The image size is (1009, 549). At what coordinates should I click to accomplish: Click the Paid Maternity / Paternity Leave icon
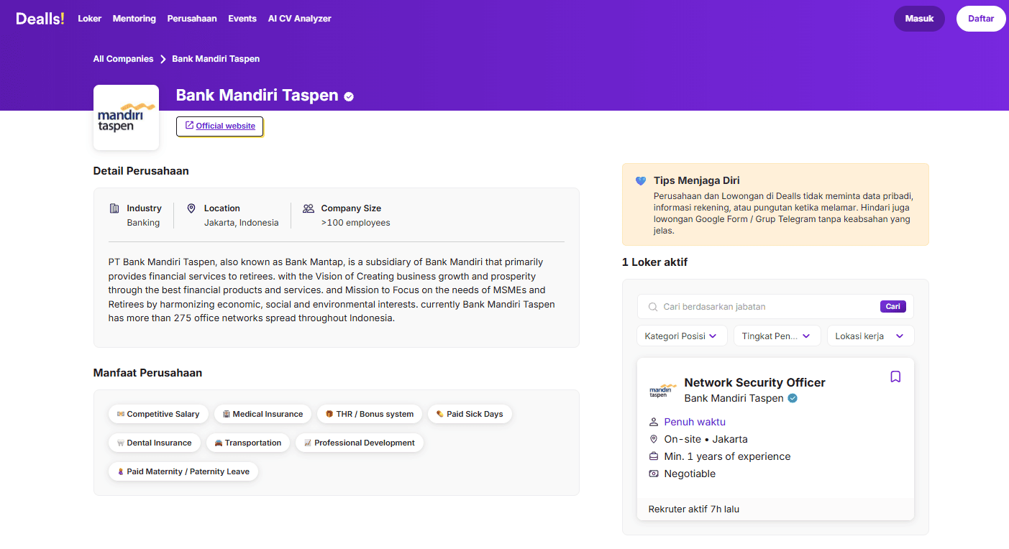click(121, 471)
